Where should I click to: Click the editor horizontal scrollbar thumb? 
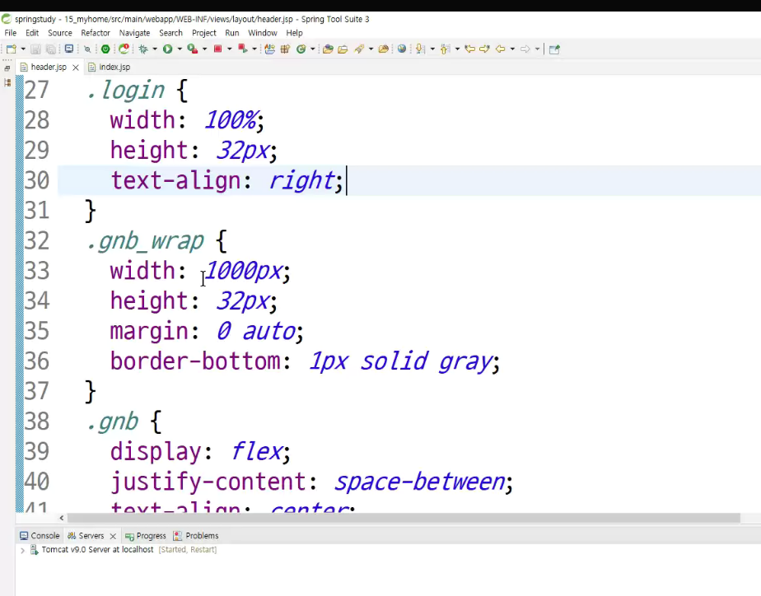click(x=404, y=518)
